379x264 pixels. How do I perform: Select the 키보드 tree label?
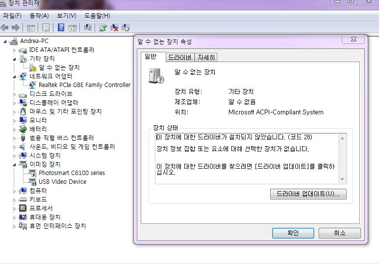pos(38,199)
